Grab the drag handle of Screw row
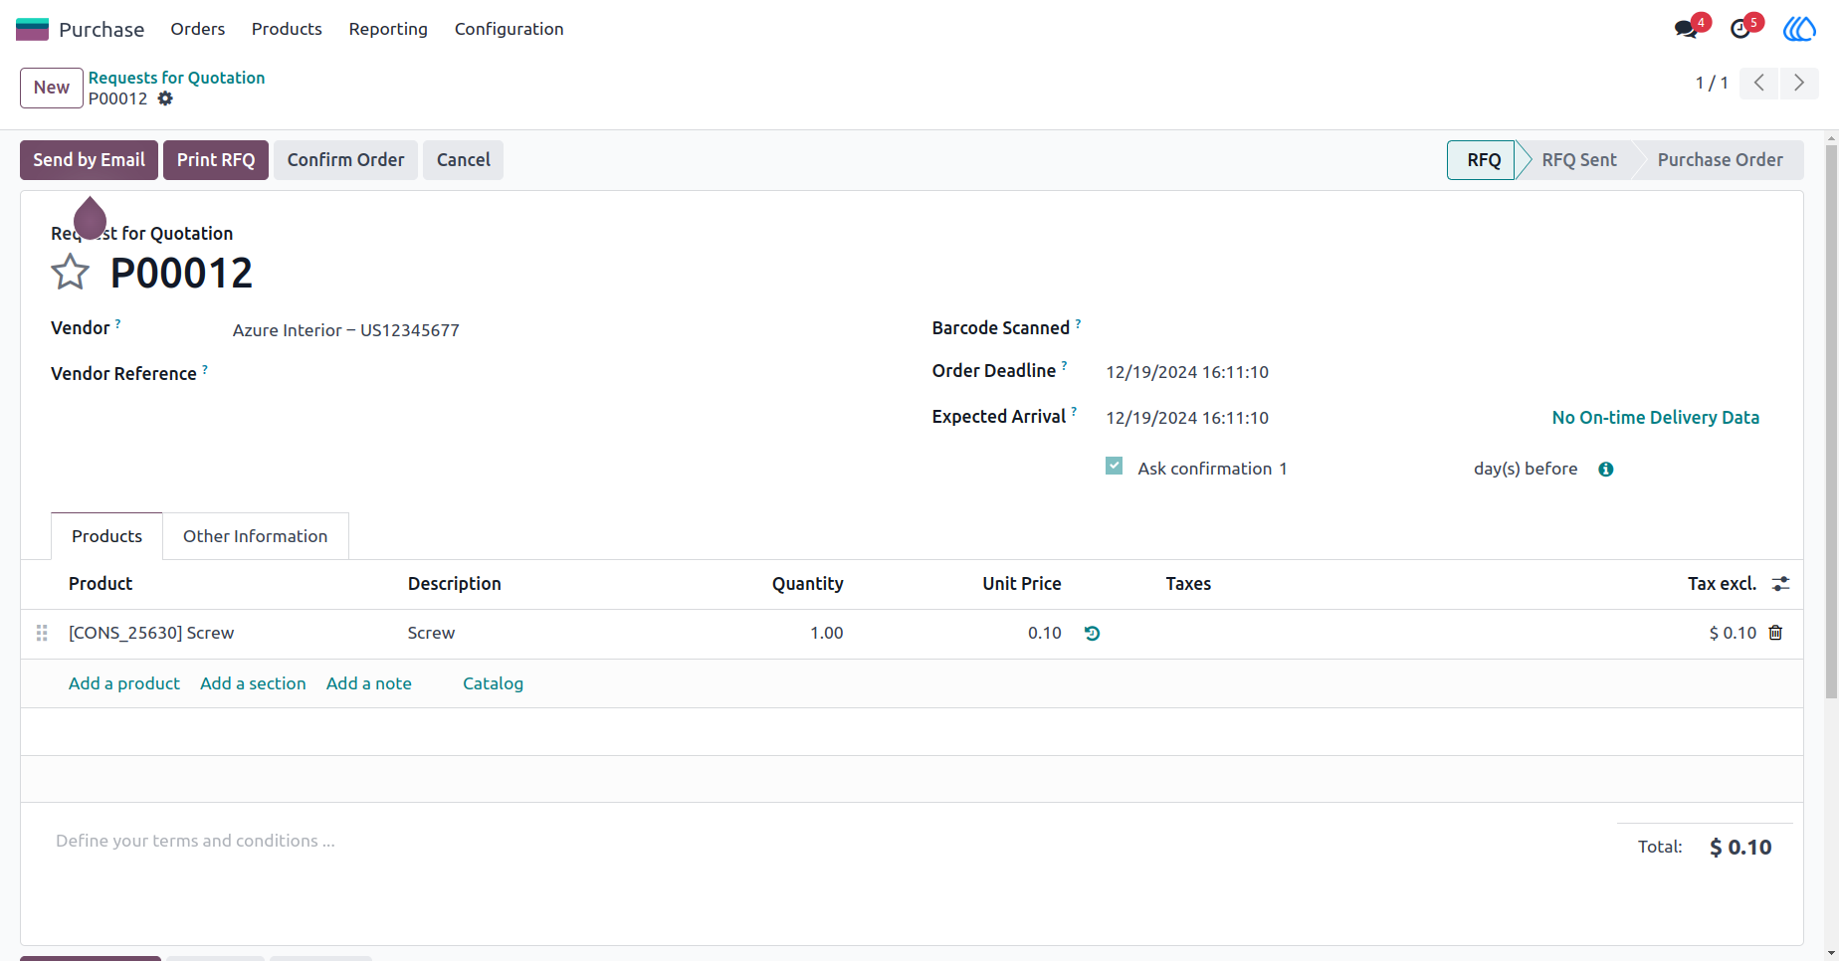This screenshot has width=1839, height=961. 42,633
